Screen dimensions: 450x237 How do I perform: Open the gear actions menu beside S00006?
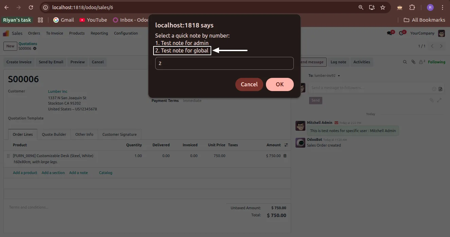click(x=35, y=48)
